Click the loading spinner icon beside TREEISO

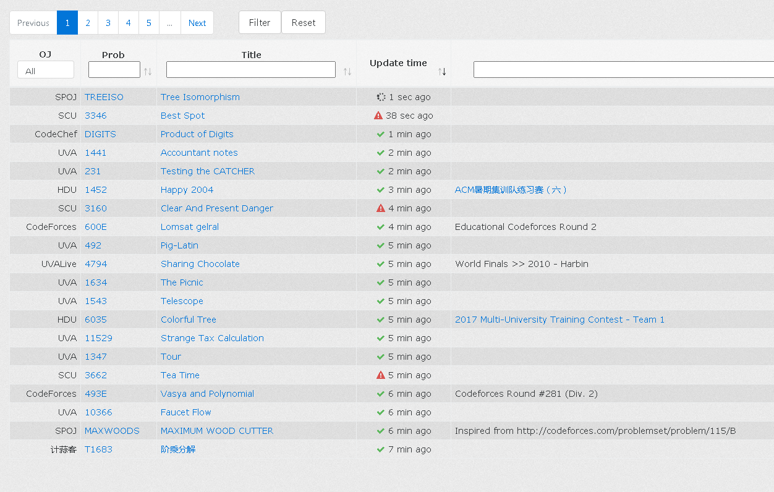(381, 97)
